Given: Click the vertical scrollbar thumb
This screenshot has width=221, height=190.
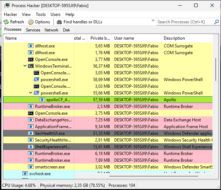Looking at the screenshot, I should [x=216, y=69].
